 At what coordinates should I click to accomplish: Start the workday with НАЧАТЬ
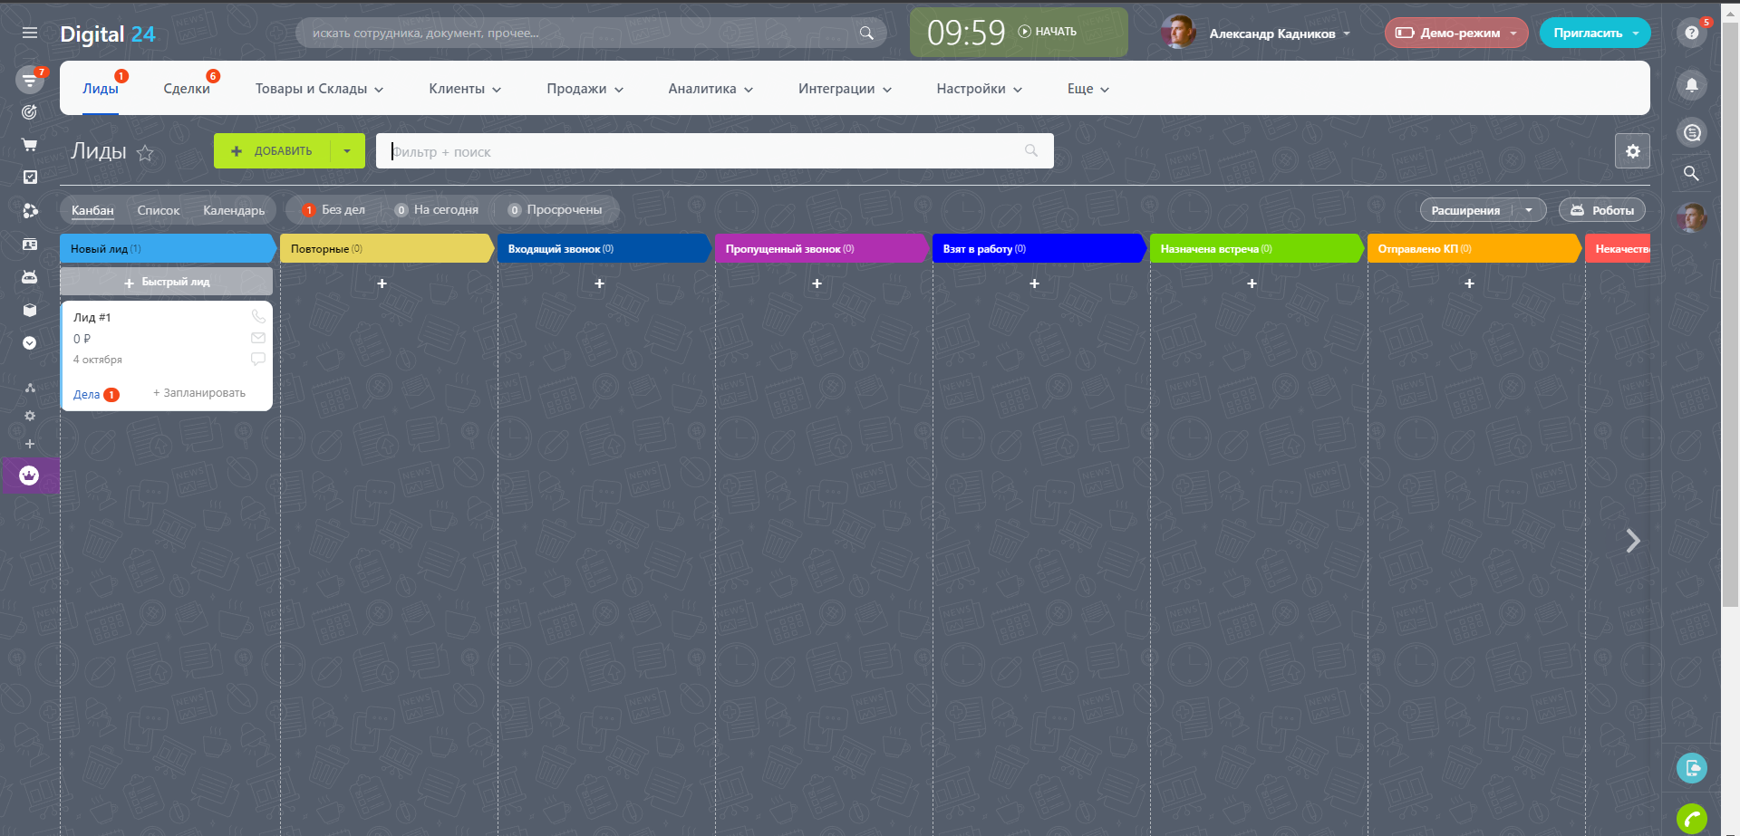(1048, 32)
